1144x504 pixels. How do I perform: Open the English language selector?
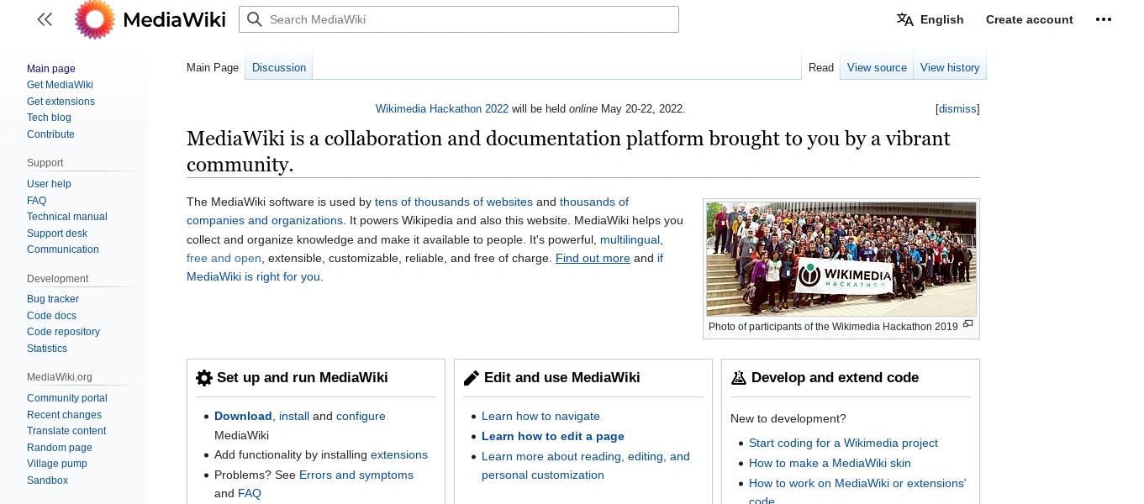(941, 19)
